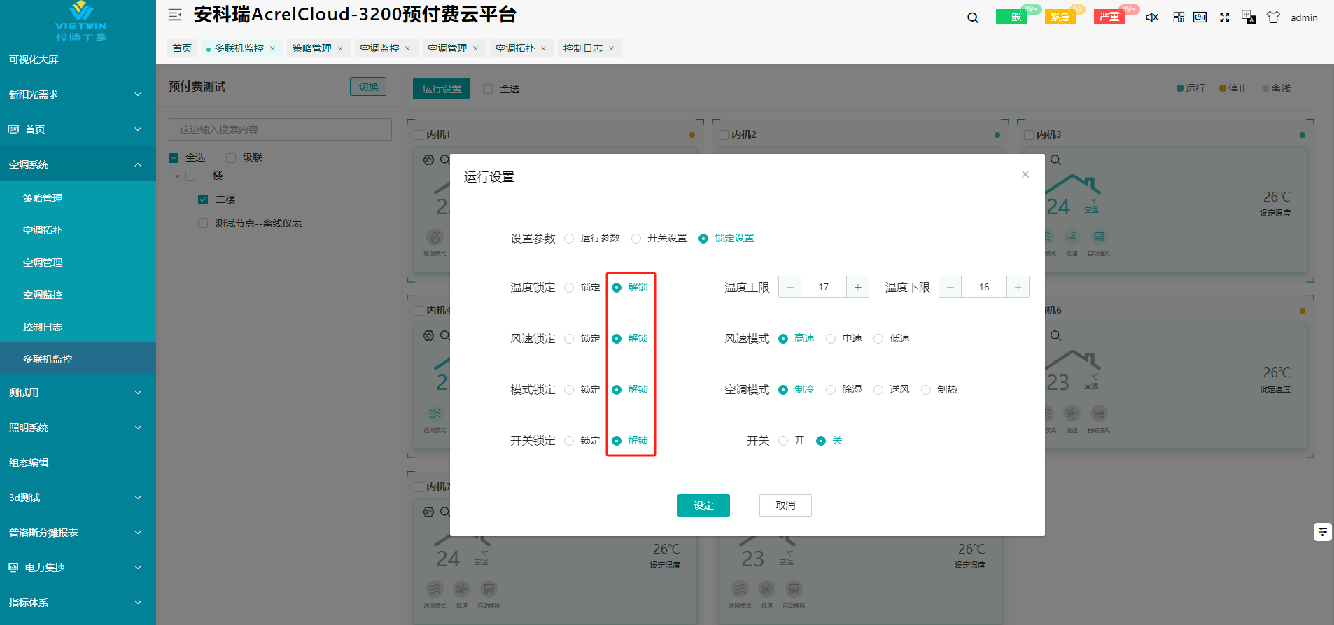Click the 设定 confirm button

pos(703,505)
